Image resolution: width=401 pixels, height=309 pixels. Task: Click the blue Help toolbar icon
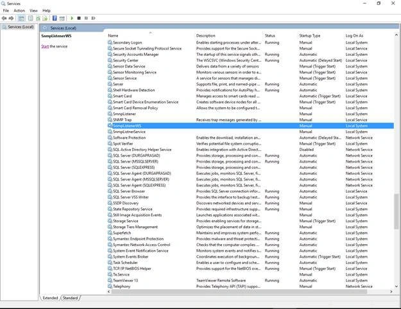tap(55, 18)
